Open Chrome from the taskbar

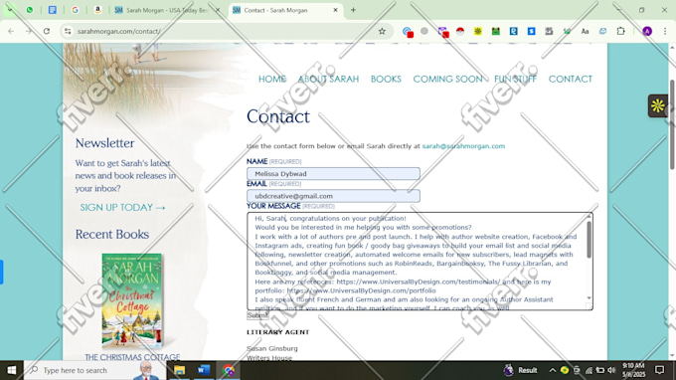coord(228,370)
